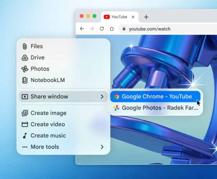This screenshot has width=217, height=179.
Task: Click the Drive triangle icon
Action: 25,58
